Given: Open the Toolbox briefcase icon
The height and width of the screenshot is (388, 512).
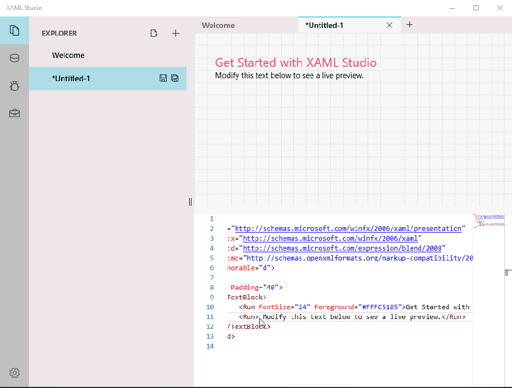Looking at the screenshot, I should (x=14, y=113).
